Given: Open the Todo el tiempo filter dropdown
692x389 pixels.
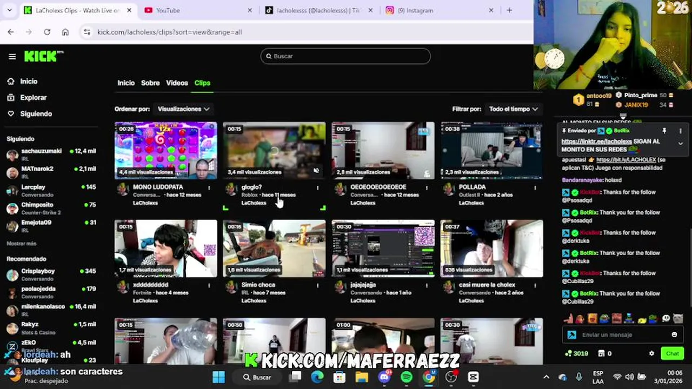Looking at the screenshot, I should point(514,109).
